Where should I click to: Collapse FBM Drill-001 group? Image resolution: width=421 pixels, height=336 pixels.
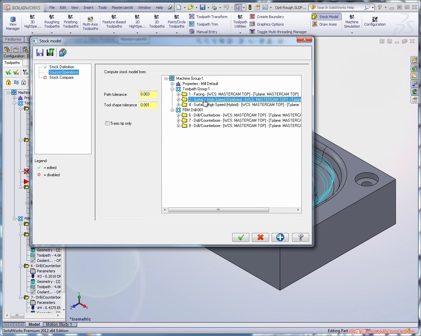pos(172,110)
